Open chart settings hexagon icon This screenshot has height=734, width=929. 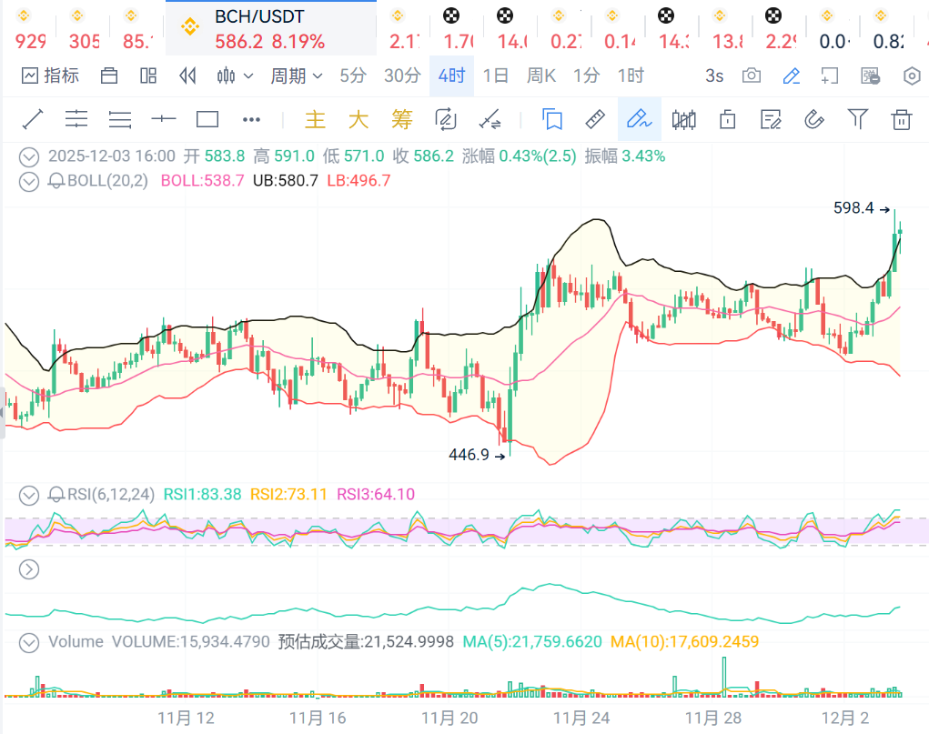912,75
